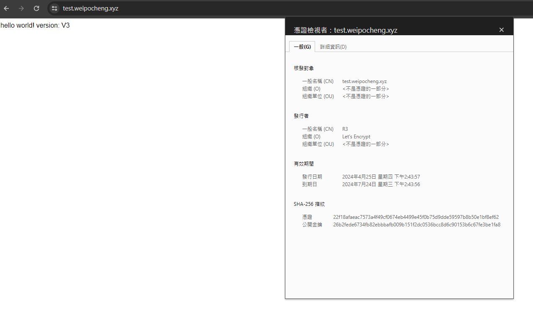Select the 到期日 expiry date value
Image resolution: width=533 pixels, height=314 pixels.
click(381, 184)
